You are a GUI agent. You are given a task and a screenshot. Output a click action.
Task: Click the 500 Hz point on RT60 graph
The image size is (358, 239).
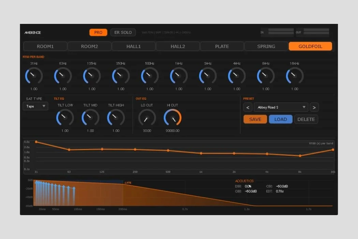tap(168, 151)
